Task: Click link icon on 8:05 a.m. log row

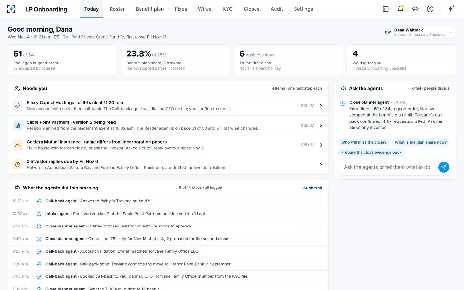Action: click(x=39, y=277)
